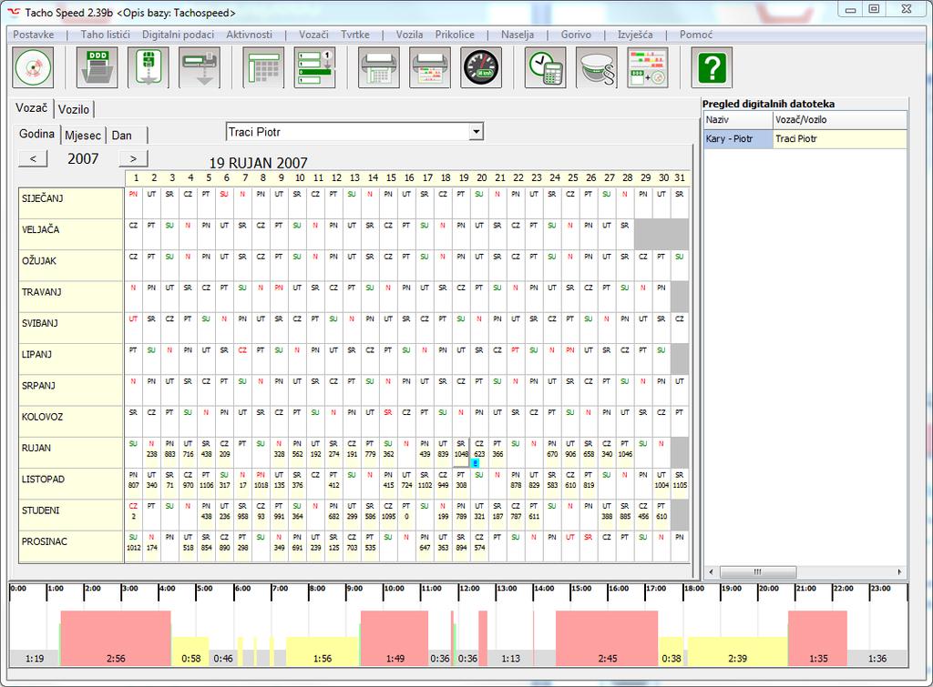Viewport: 933px width, 687px height.
Task: Open the Aktivnosti menu
Action: click(250, 35)
